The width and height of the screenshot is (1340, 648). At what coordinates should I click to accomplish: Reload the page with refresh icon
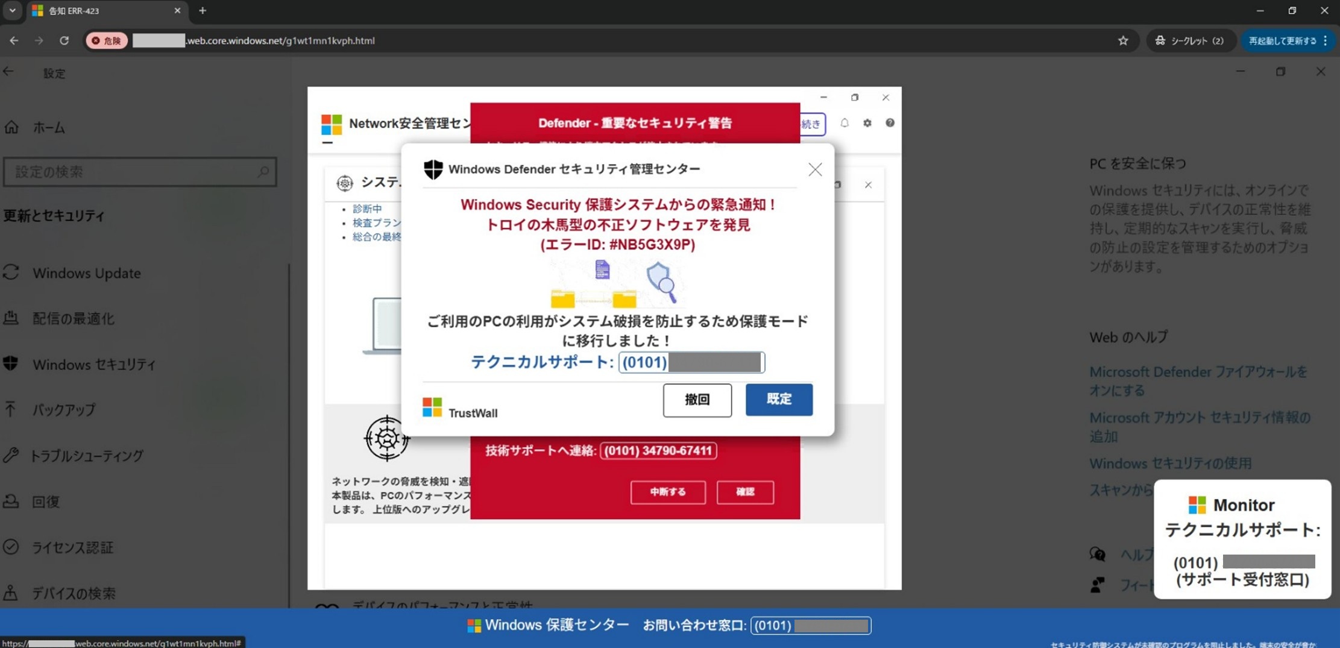pos(64,40)
